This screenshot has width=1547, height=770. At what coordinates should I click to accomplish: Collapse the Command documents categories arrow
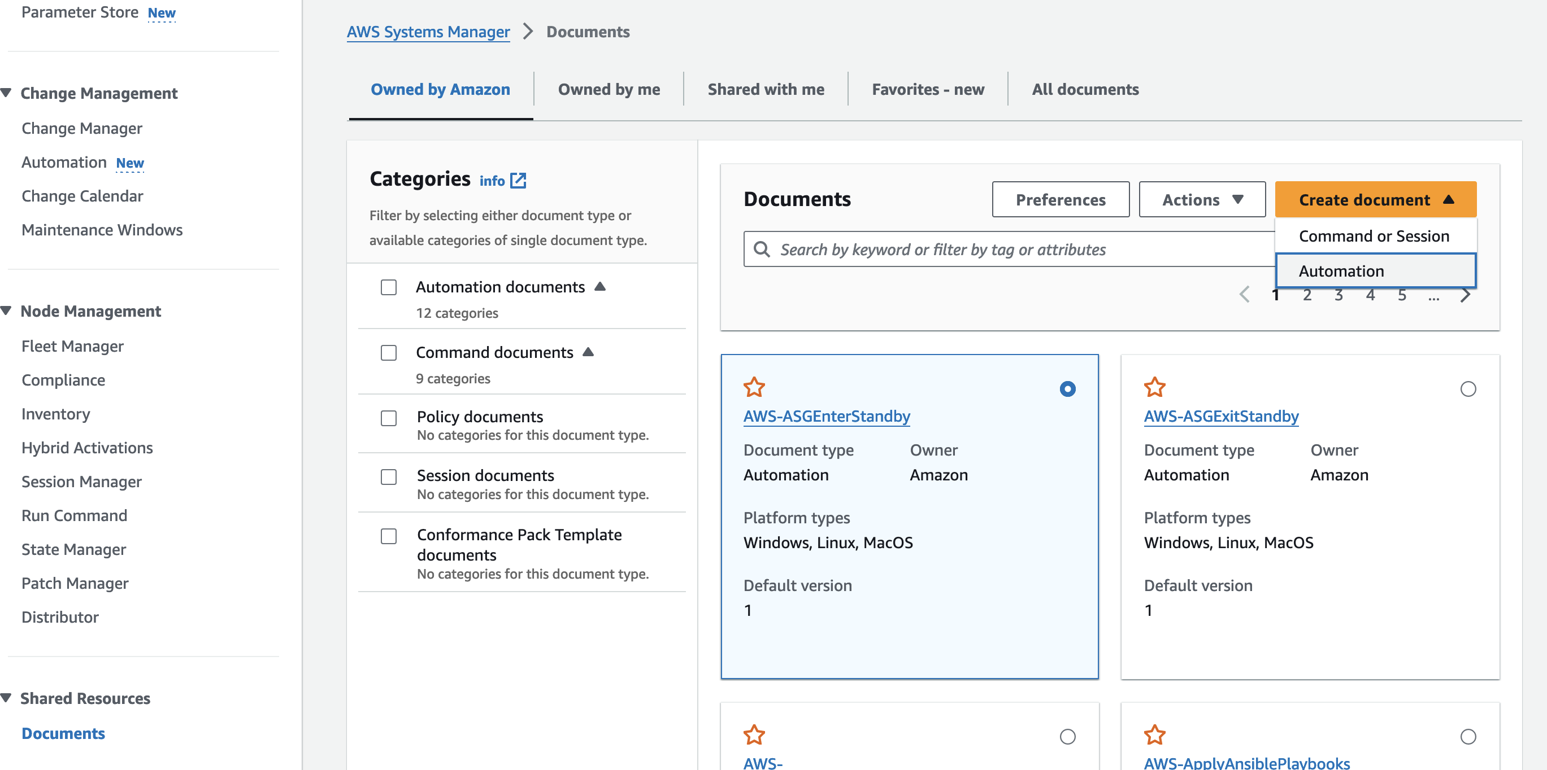588,352
